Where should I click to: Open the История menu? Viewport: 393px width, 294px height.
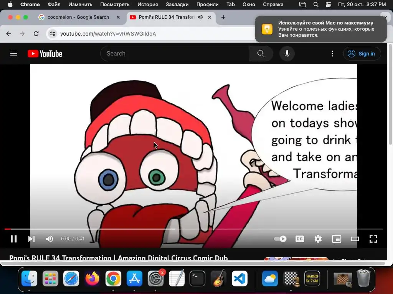[148, 4]
